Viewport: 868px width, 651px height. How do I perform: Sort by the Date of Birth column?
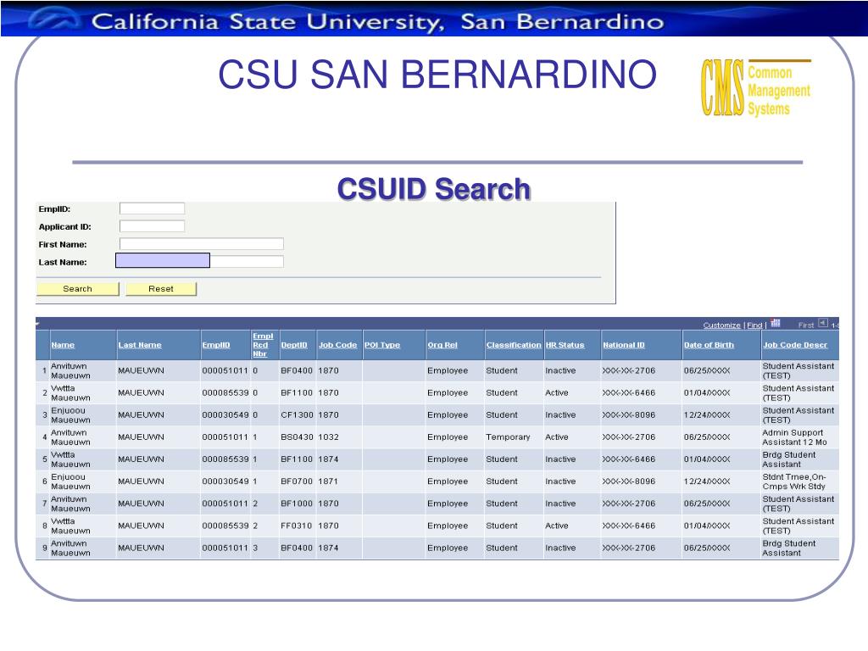(x=709, y=345)
